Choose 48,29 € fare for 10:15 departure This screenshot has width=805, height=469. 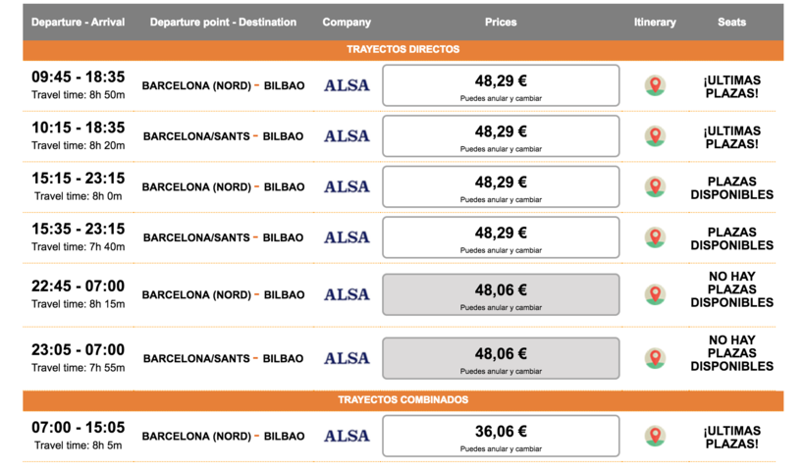[x=501, y=136]
